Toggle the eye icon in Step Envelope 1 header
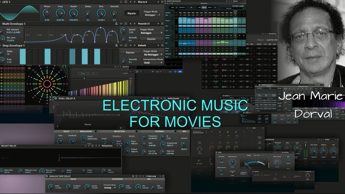Screen dimensions: 345x194 coord(121,46)
